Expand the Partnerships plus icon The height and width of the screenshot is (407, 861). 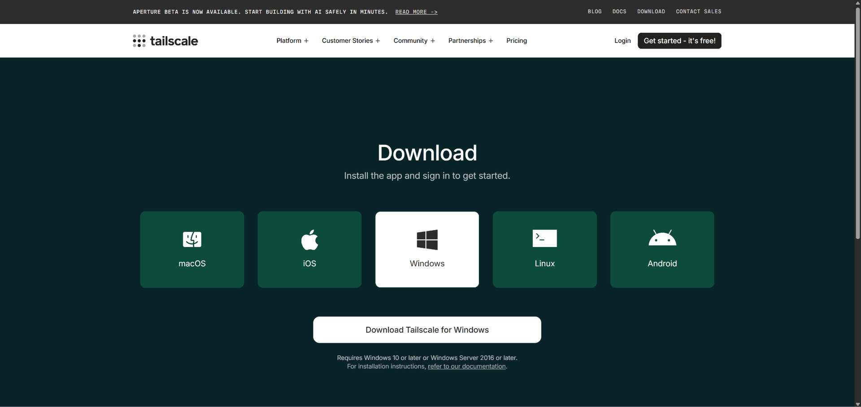pyautogui.click(x=491, y=41)
